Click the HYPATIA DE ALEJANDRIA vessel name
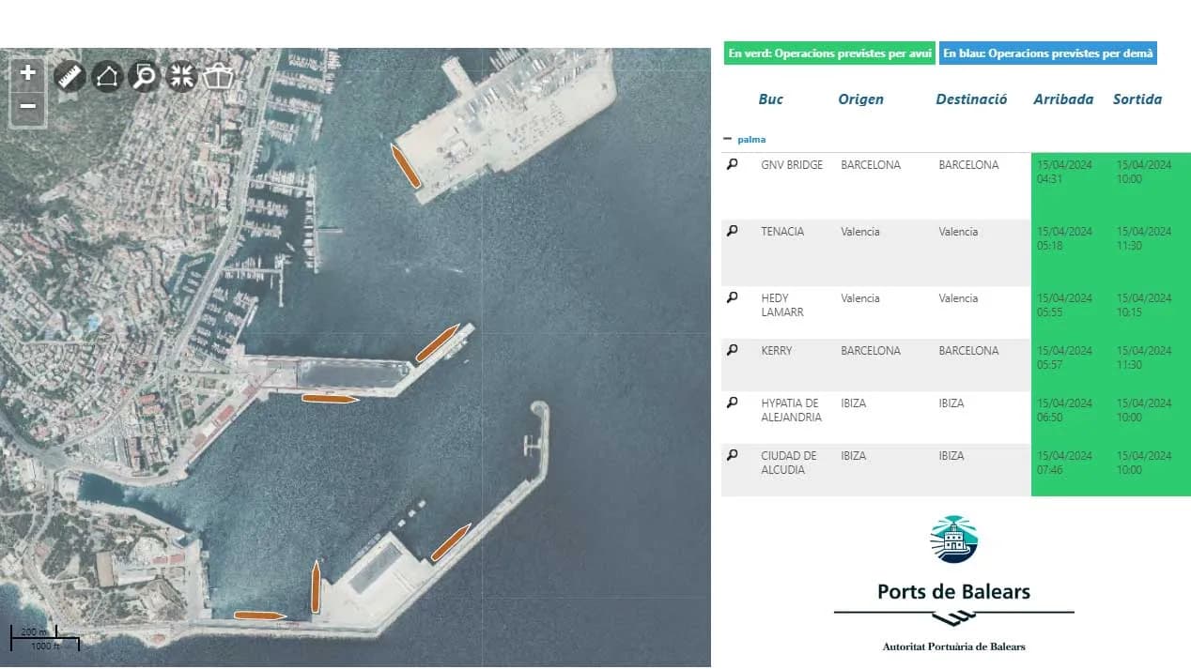The width and height of the screenshot is (1191, 669). [x=792, y=410]
